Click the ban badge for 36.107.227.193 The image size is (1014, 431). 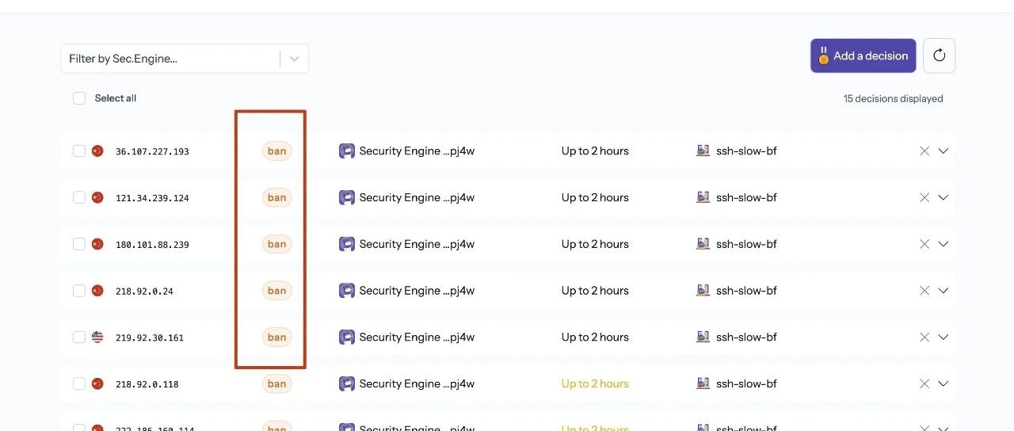(x=276, y=151)
